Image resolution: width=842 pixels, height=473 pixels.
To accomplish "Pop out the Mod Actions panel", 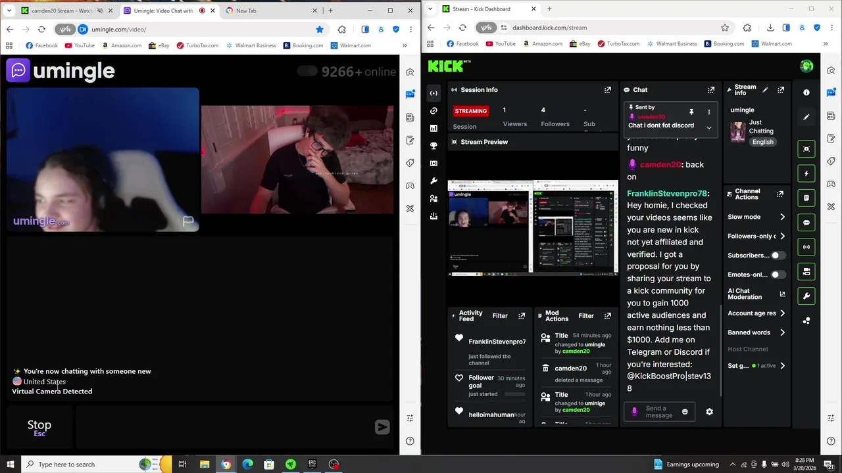I will coord(608,316).
